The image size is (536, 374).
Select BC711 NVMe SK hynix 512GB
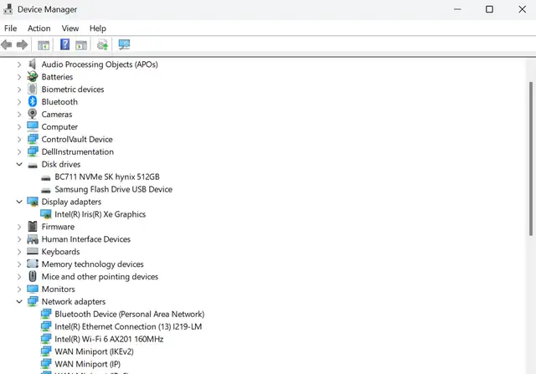pyautogui.click(x=107, y=177)
